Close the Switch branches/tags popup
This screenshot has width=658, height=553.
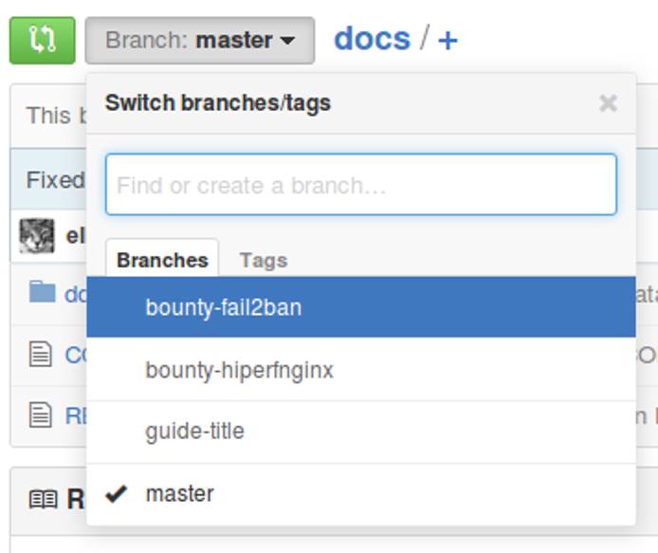point(608,103)
